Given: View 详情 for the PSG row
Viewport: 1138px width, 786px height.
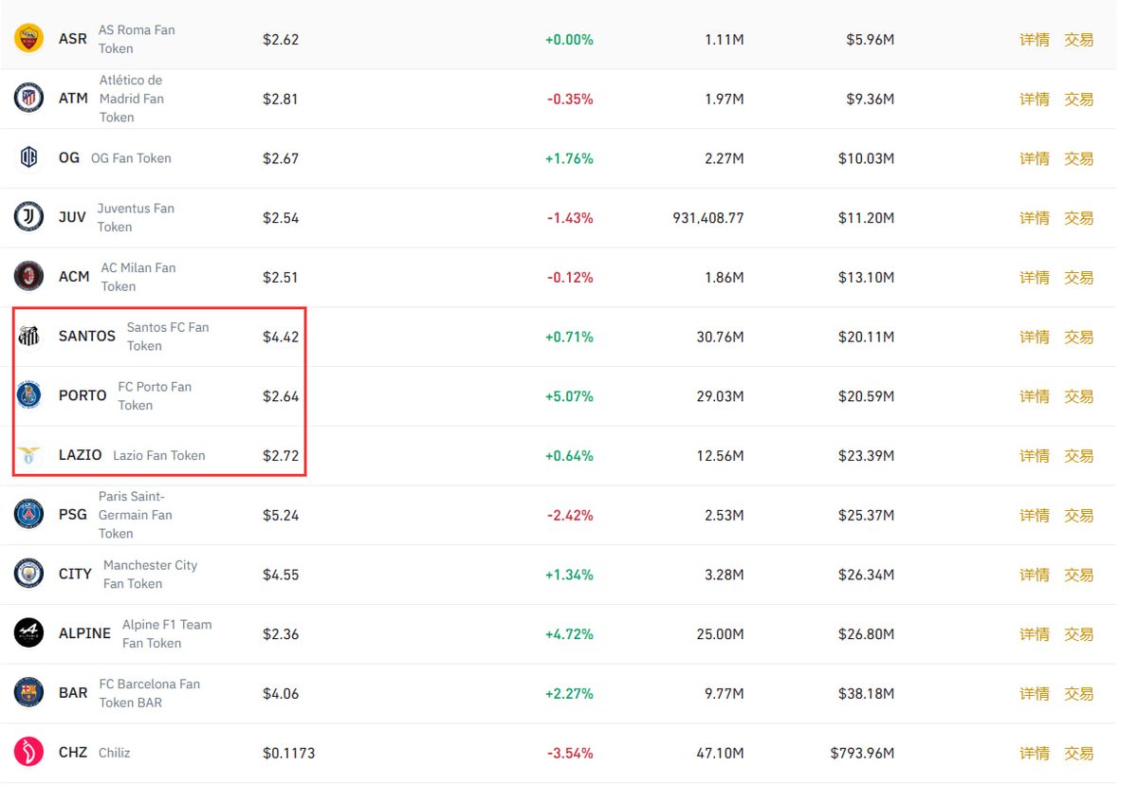Looking at the screenshot, I should tap(1035, 515).
